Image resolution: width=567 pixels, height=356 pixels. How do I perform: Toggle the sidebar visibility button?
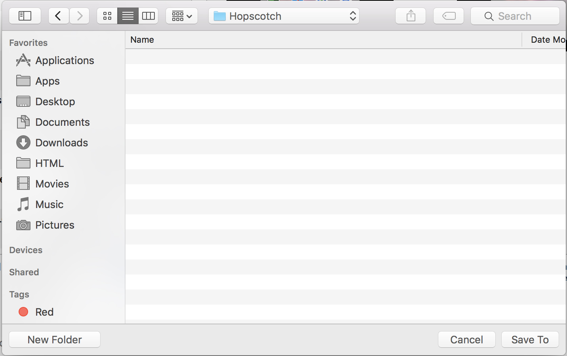pyautogui.click(x=25, y=16)
